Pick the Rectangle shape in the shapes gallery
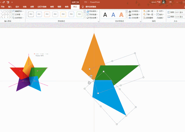The height and width of the screenshot is (132, 185). [5, 12]
